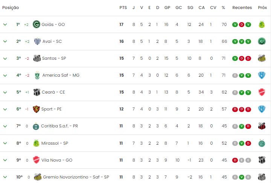271x183 pixels.
Task: Open the Mirassol - SP team link
Action: (x=55, y=143)
